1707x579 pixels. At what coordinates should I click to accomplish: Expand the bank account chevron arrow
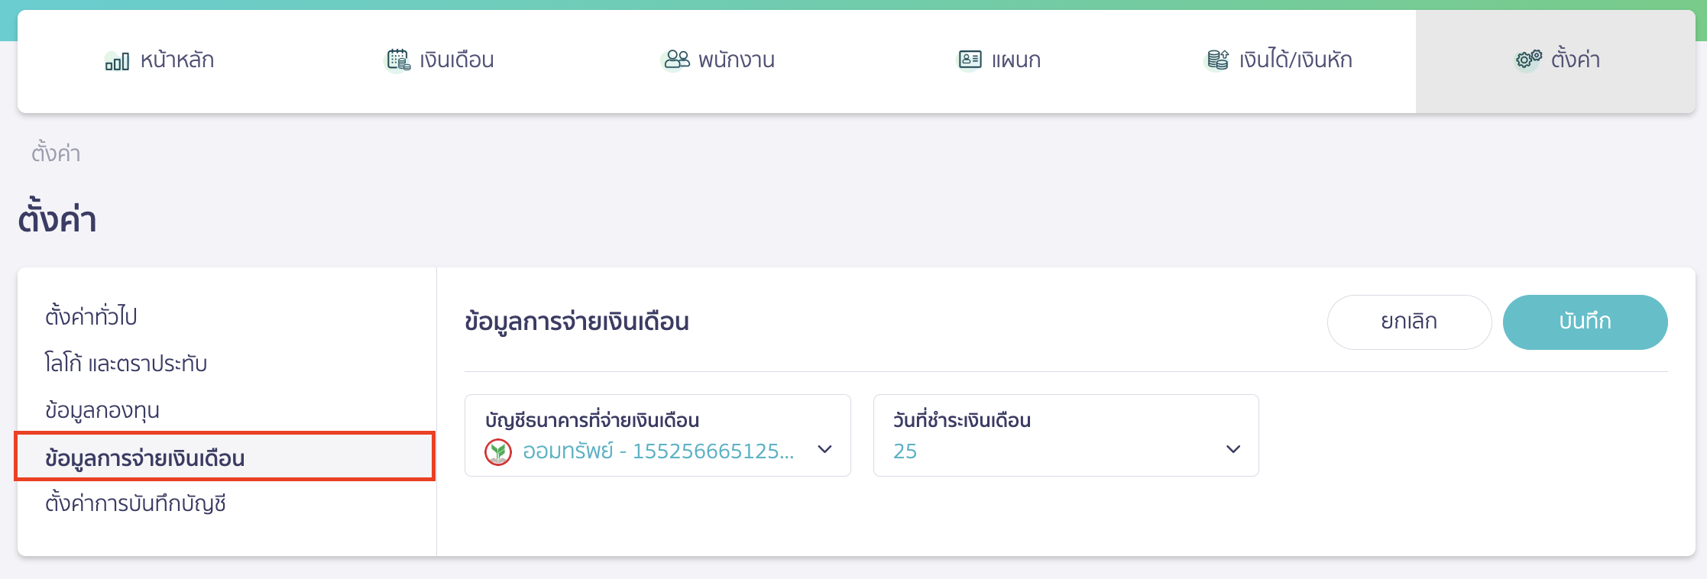coord(825,451)
